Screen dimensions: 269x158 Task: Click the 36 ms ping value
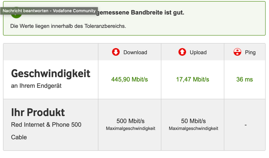coord(244,79)
